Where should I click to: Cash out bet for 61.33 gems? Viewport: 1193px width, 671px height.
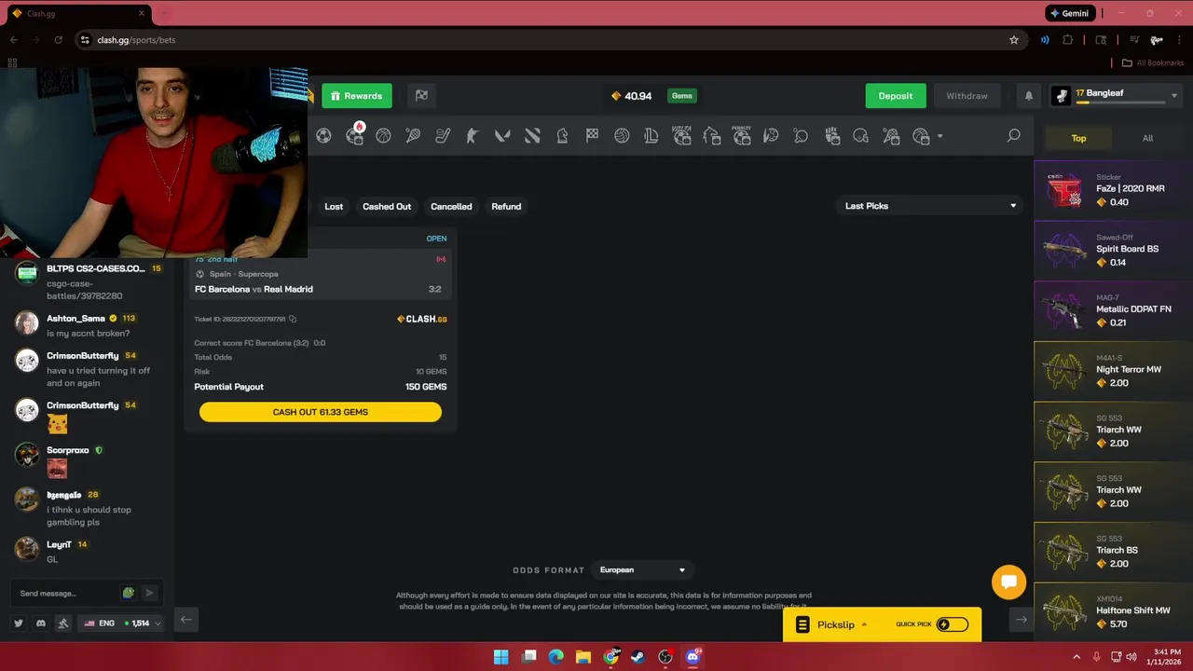click(321, 412)
